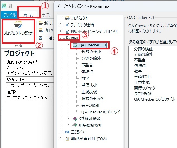
Task: Select 単語リスト in the tree
Action: pos(90,85)
